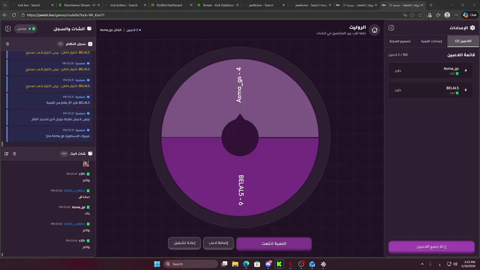Click the system log info icon
The height and width of the screenshot is (270, 480).
click(x=90, y=44)
